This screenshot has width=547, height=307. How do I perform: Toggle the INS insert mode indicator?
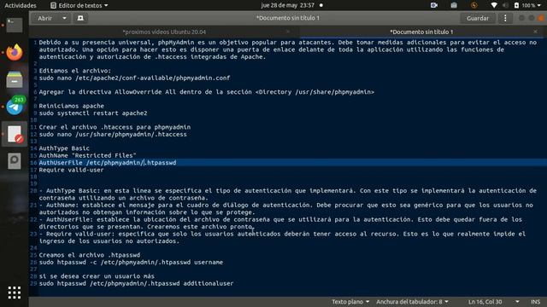coord(536,302)
